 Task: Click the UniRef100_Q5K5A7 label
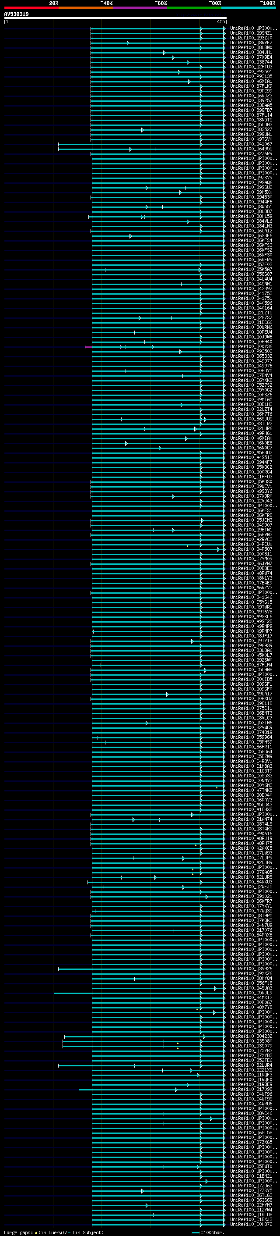coord(251,270)
